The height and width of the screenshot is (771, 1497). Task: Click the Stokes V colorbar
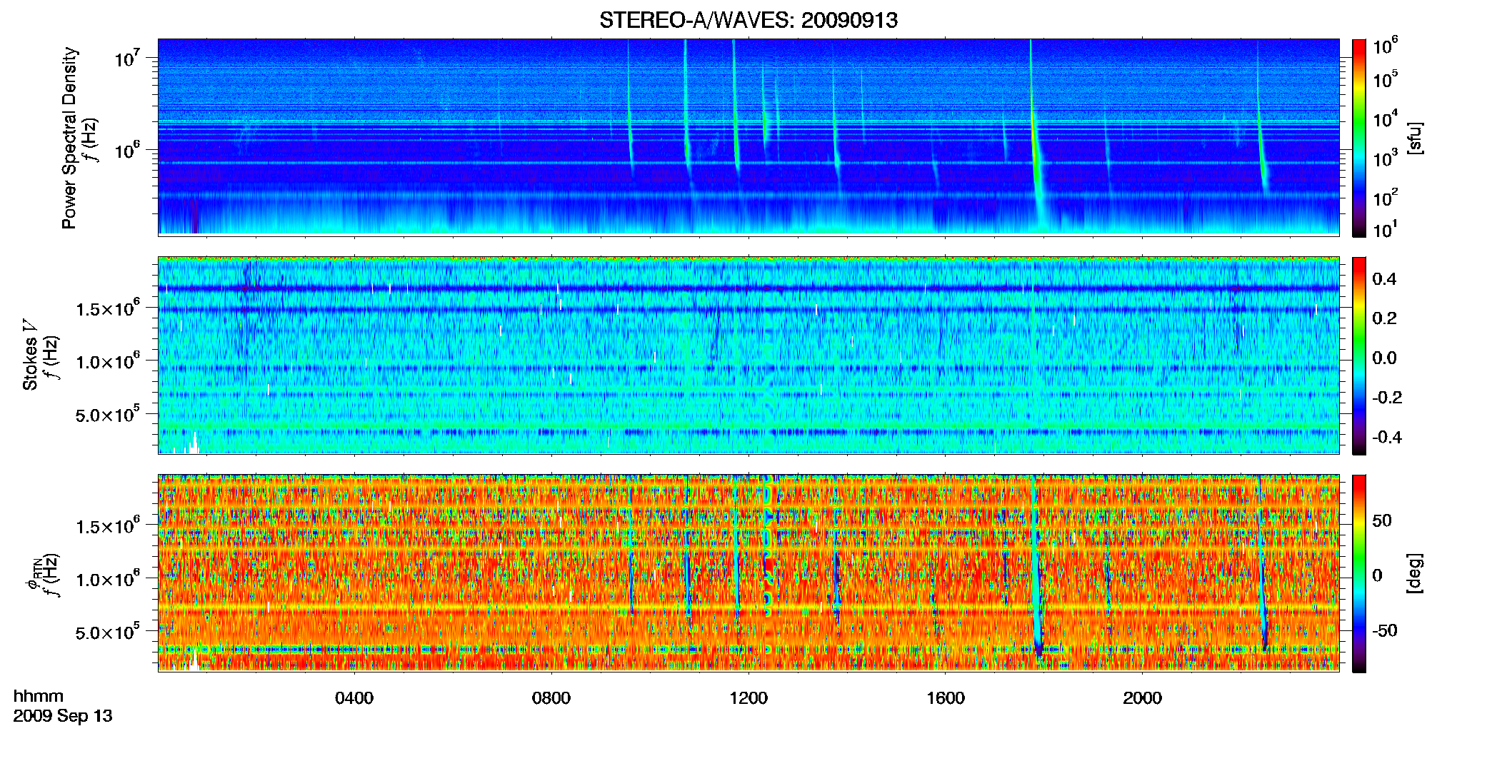tap(1359, 356)
